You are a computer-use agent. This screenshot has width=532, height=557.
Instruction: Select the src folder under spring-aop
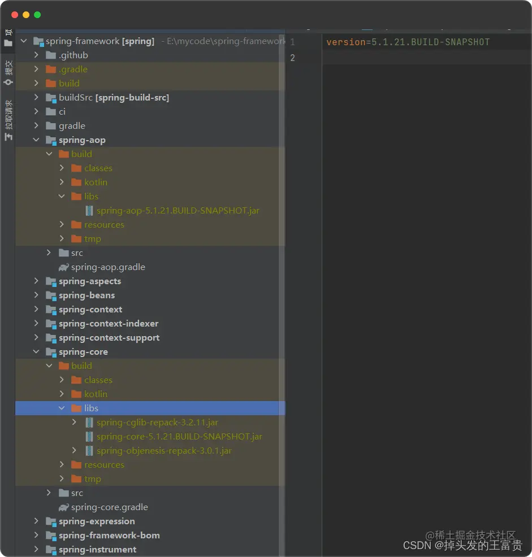(77, 253)
